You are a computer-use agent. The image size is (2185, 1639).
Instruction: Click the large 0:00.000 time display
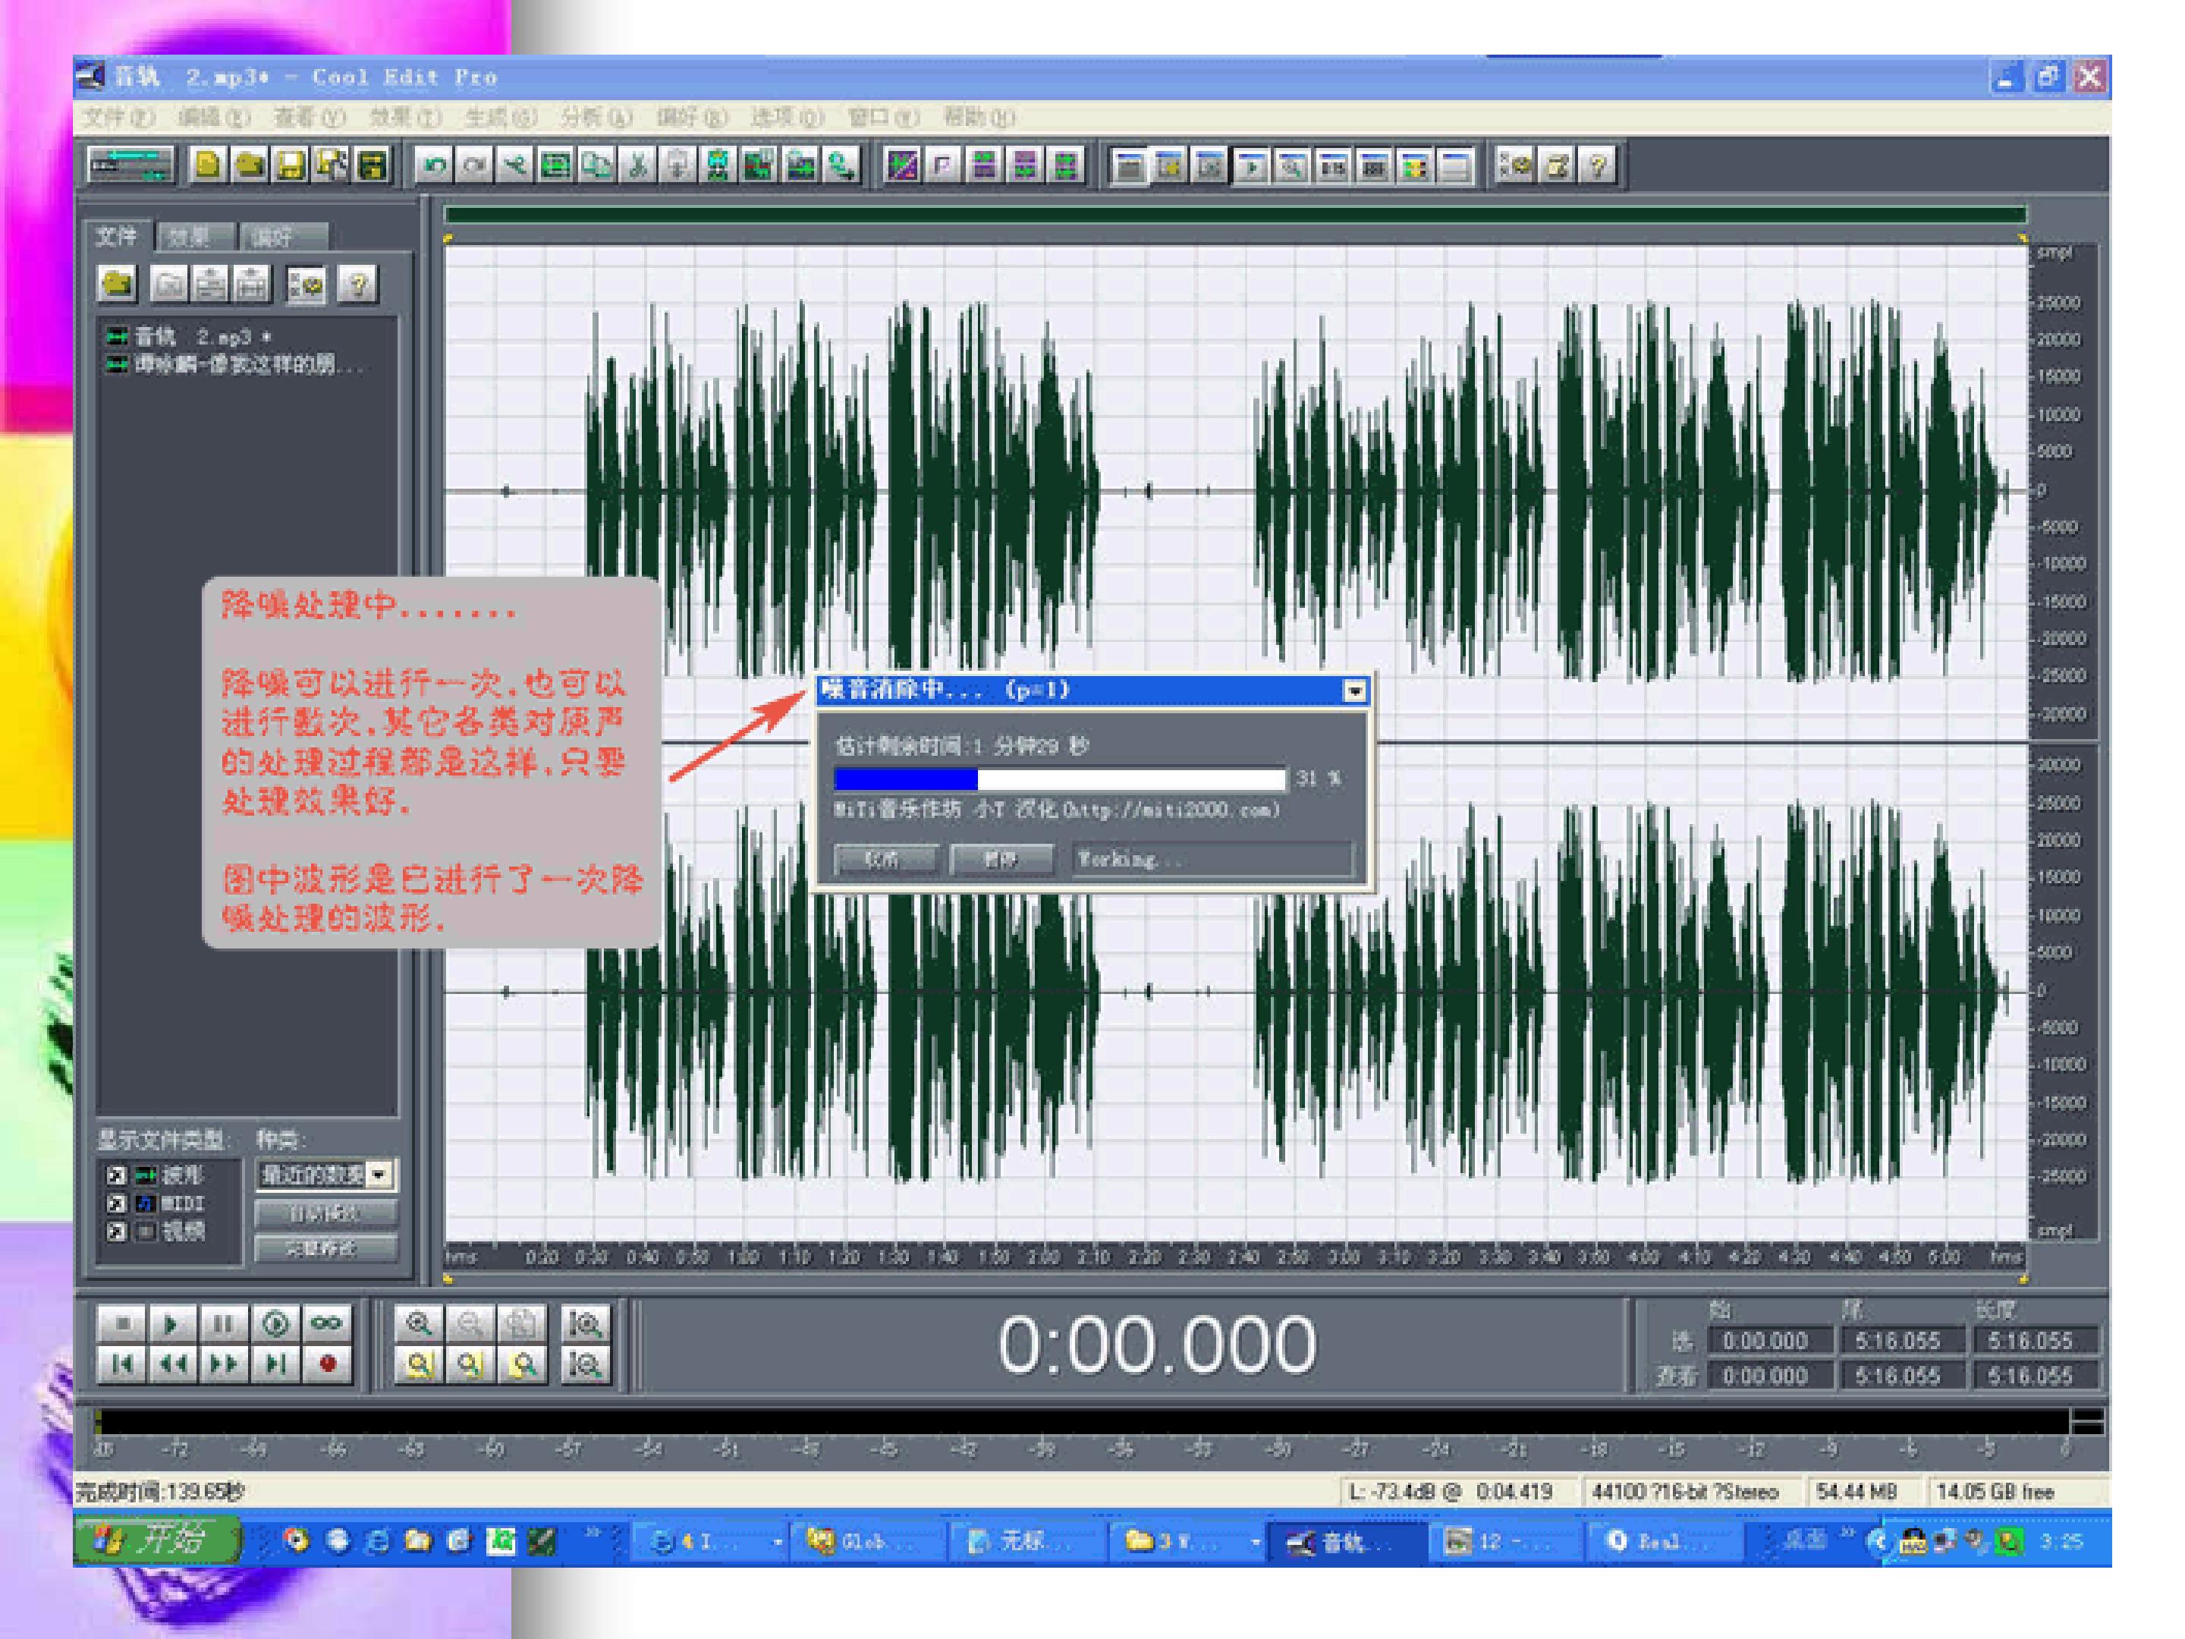pos(1157,1345)
